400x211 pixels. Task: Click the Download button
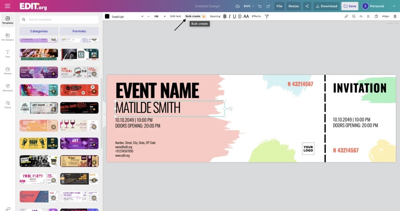(326, 6)
